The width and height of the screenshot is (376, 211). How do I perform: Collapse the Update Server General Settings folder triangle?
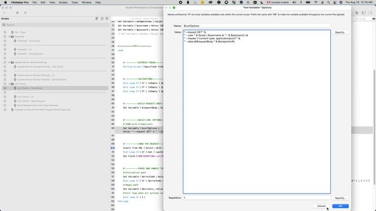click(x=9, y=63)
